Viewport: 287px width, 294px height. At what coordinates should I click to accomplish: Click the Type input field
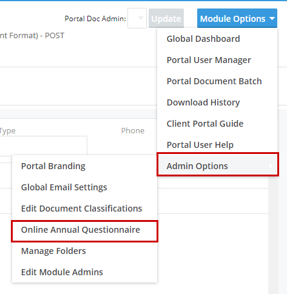(x=44, y=145)
